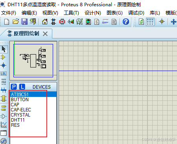Create a new project with blank page icon
This screenshot has width=177, height=144.
click(x=7, y=22)
